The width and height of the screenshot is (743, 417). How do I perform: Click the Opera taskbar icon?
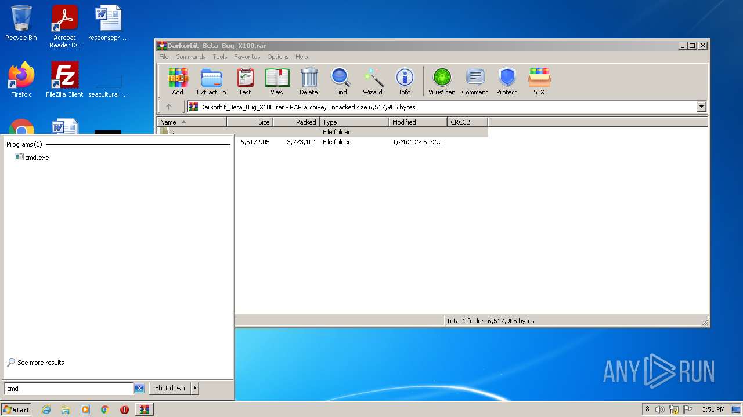[x=124, y=409]
